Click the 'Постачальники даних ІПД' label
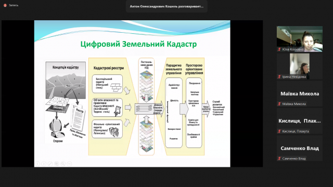This screenshot has height=187, width=333. [x=147, y=64]
